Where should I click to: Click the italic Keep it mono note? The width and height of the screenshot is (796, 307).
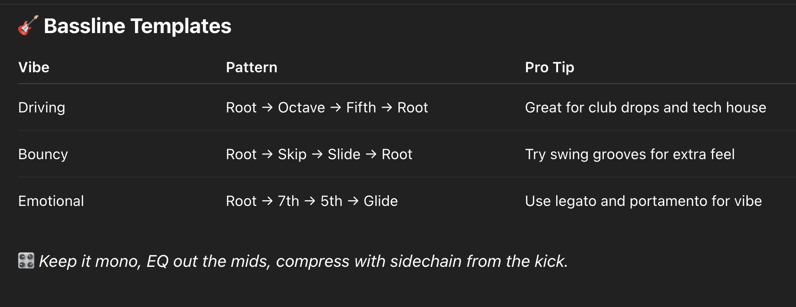(303, 261)
